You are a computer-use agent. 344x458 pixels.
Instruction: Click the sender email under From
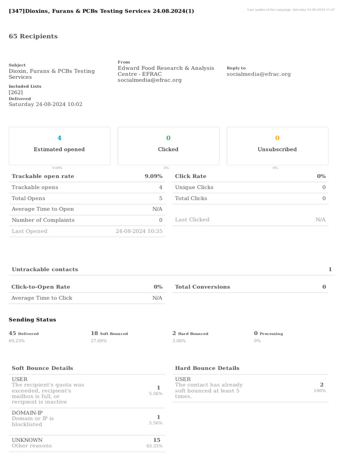(x=150, y=80)
